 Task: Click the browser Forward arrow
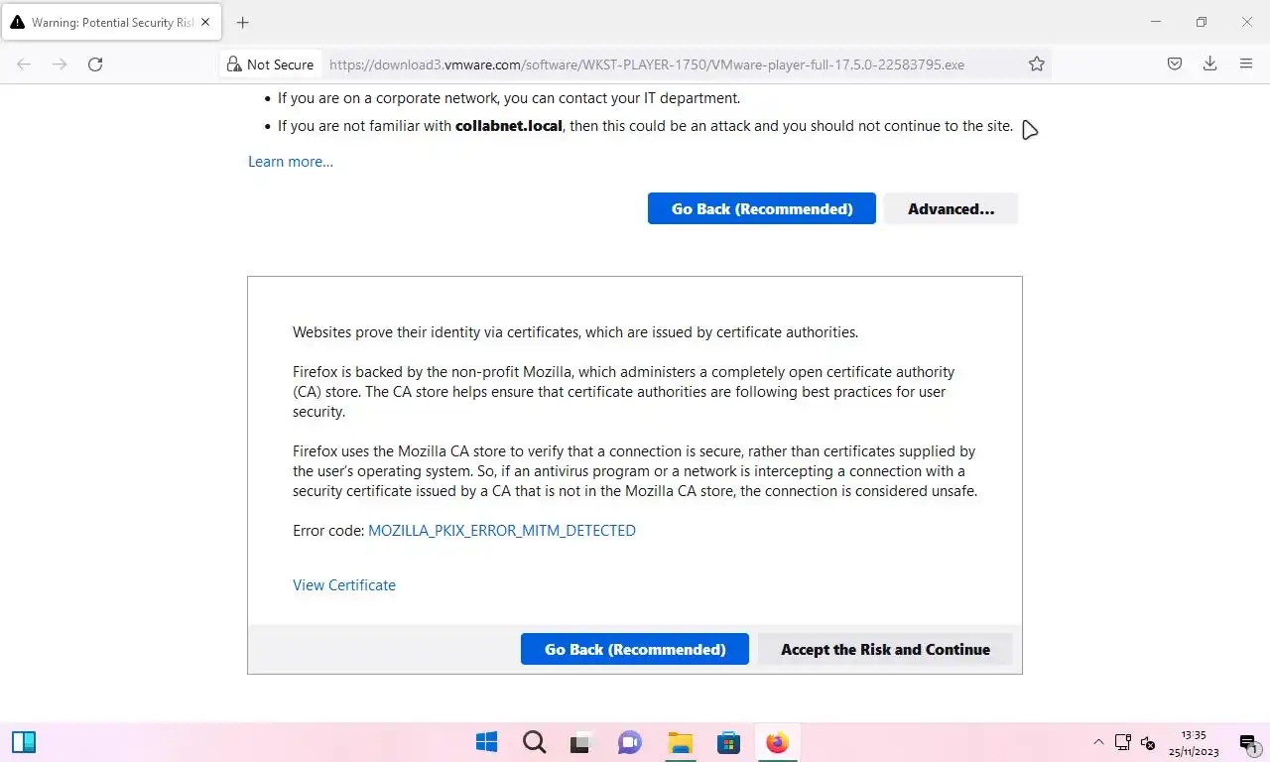click(60, 64)
